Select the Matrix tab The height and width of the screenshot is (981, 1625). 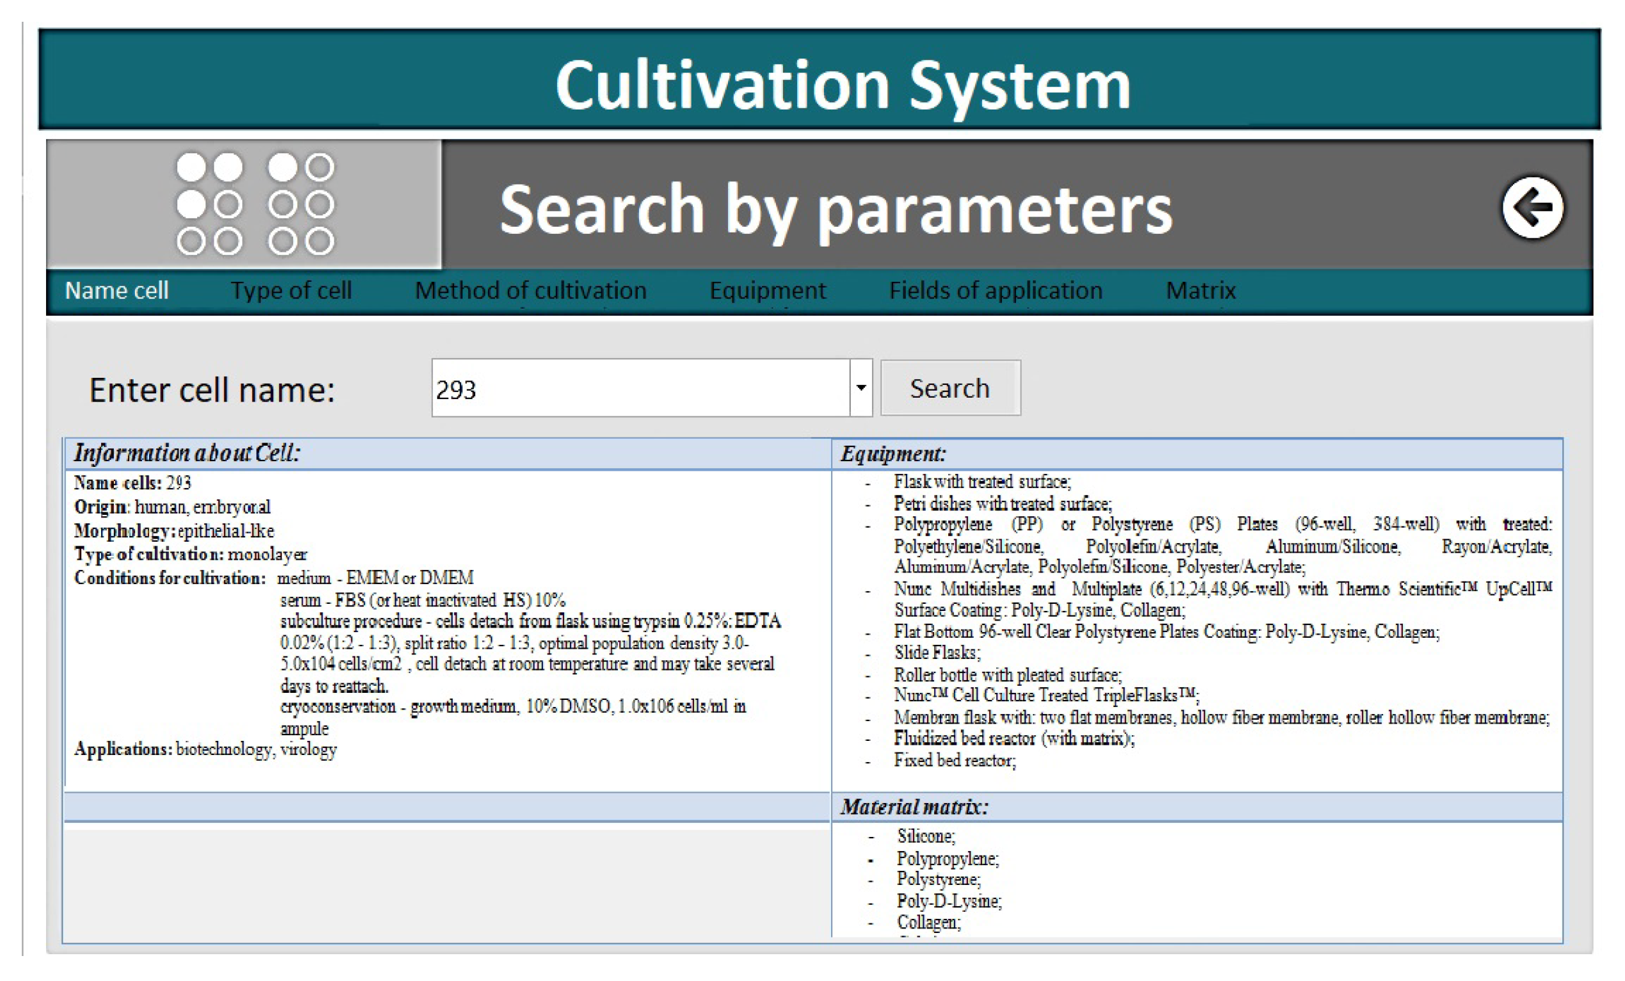coord(1201,290)
